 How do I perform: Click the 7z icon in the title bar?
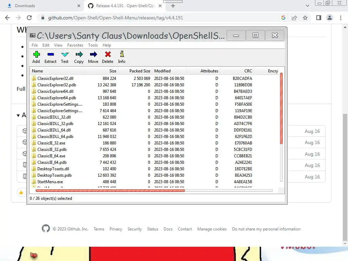coord(33,35)
